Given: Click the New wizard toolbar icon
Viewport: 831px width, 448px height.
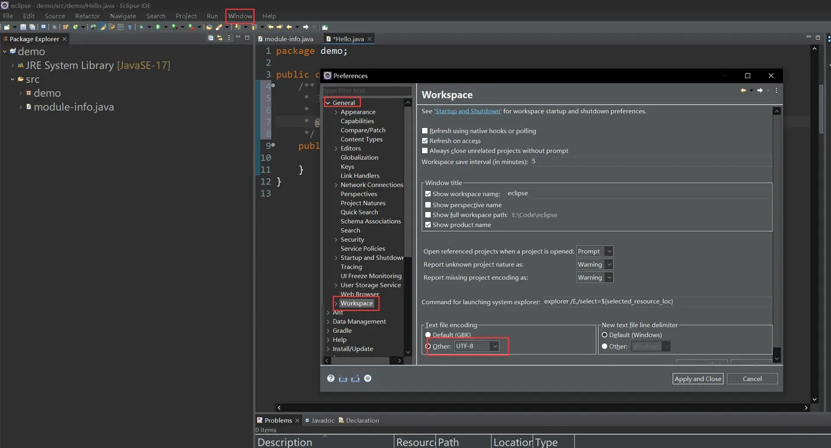Looking at the screenshot, I should click(x=7, y=27).
